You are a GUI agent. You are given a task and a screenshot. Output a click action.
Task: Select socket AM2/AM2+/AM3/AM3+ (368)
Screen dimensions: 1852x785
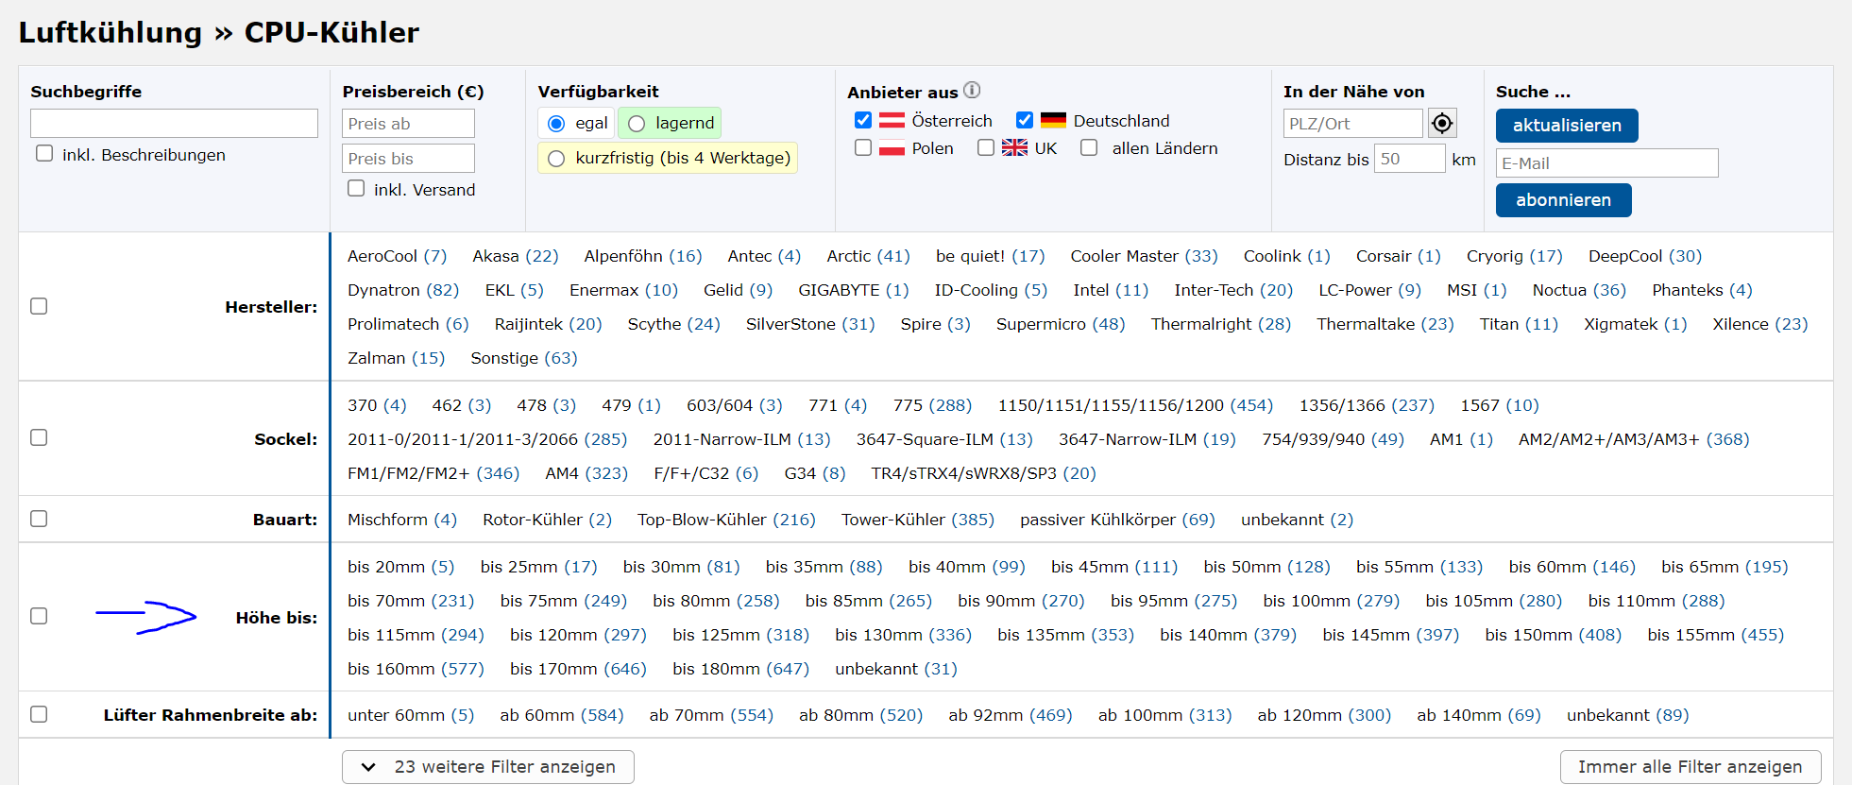[1634, 439]
